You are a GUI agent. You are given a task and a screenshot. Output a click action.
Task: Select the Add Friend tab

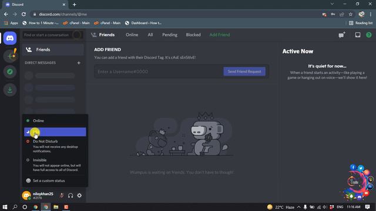220,35
